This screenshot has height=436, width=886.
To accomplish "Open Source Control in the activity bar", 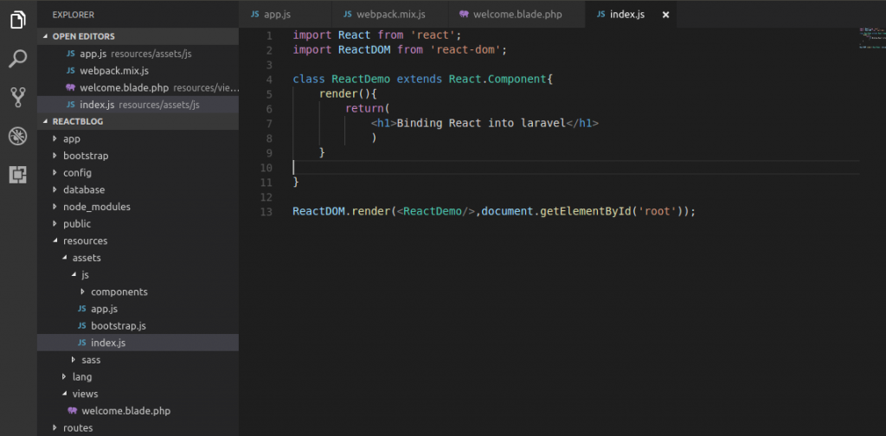I will [x=18, y=98].
